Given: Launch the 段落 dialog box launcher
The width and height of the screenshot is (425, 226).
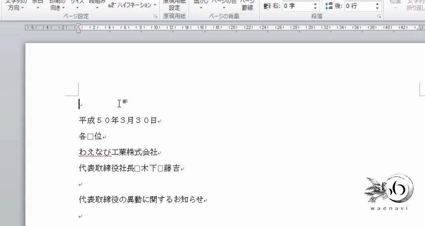Looking at the screenshot, I should (x=379, y=17).
